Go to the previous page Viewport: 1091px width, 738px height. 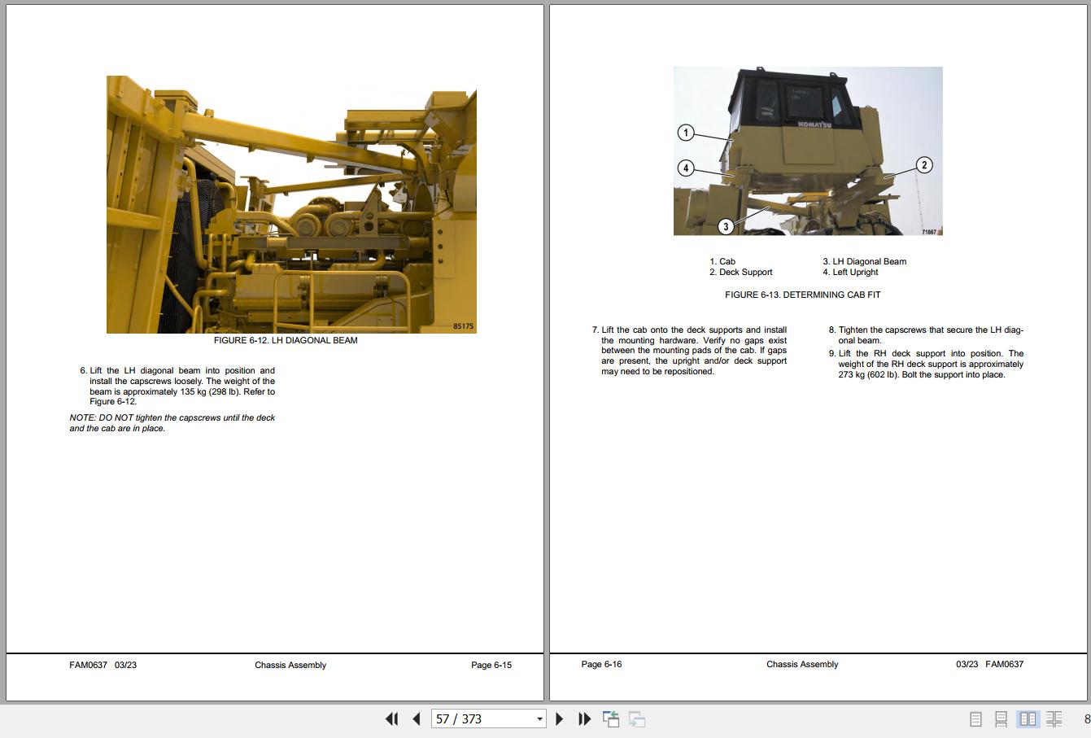(x=417, y=718)
